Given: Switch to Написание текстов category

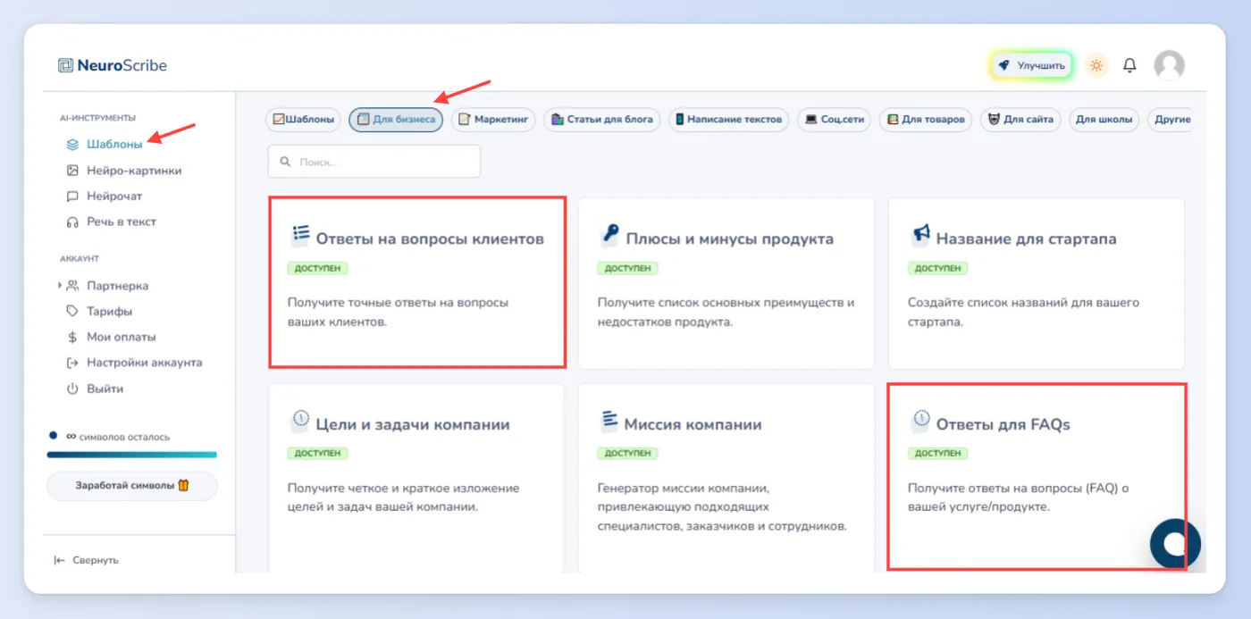Looking at the screenshot, I should (728, 119).
